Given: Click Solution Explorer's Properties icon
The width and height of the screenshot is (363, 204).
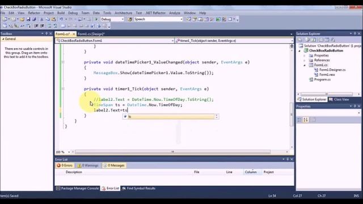Looking at the screenshot, I should (300, 40).
